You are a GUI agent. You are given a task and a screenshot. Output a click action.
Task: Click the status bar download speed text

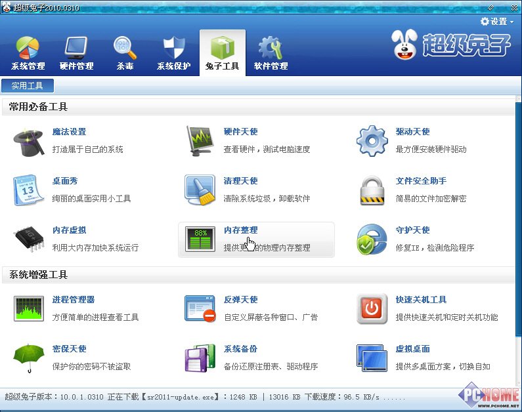(342, 397)
